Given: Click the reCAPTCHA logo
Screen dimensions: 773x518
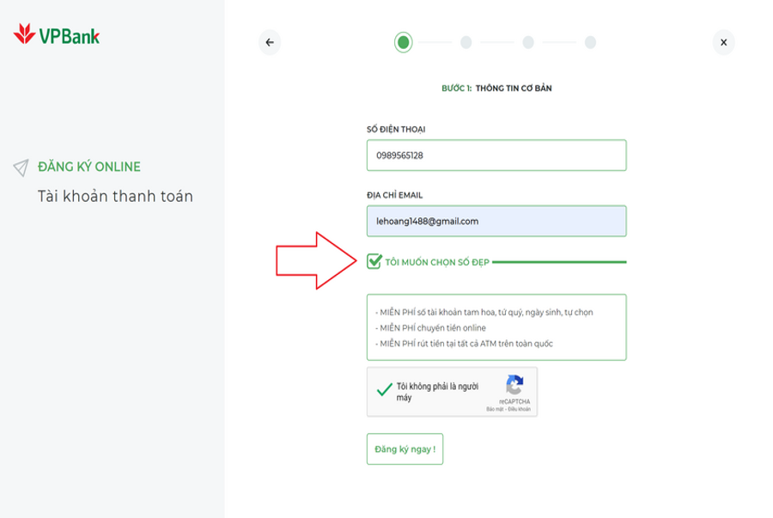Looking at the screenshot, I should 514,385.
